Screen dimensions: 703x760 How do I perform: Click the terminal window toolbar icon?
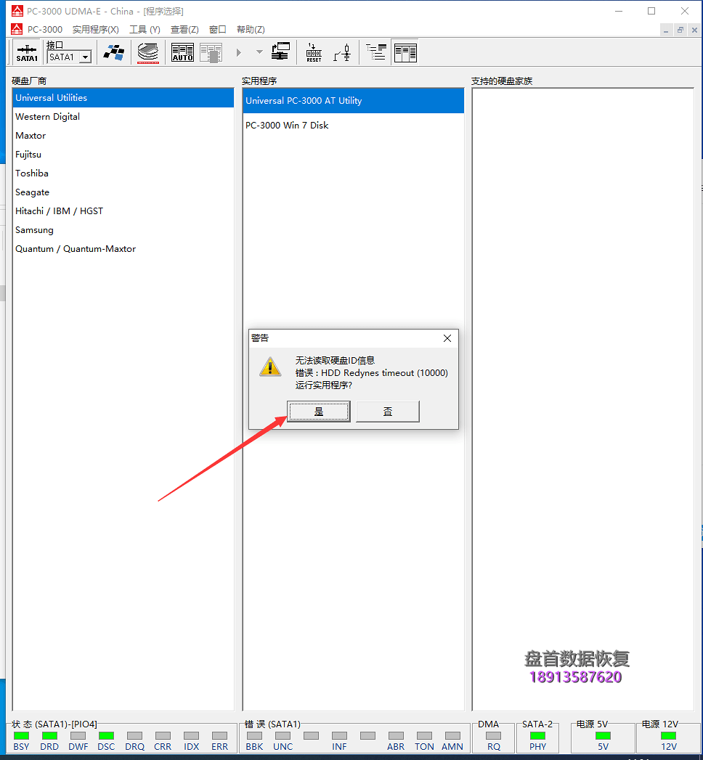(x=280, y=52)
